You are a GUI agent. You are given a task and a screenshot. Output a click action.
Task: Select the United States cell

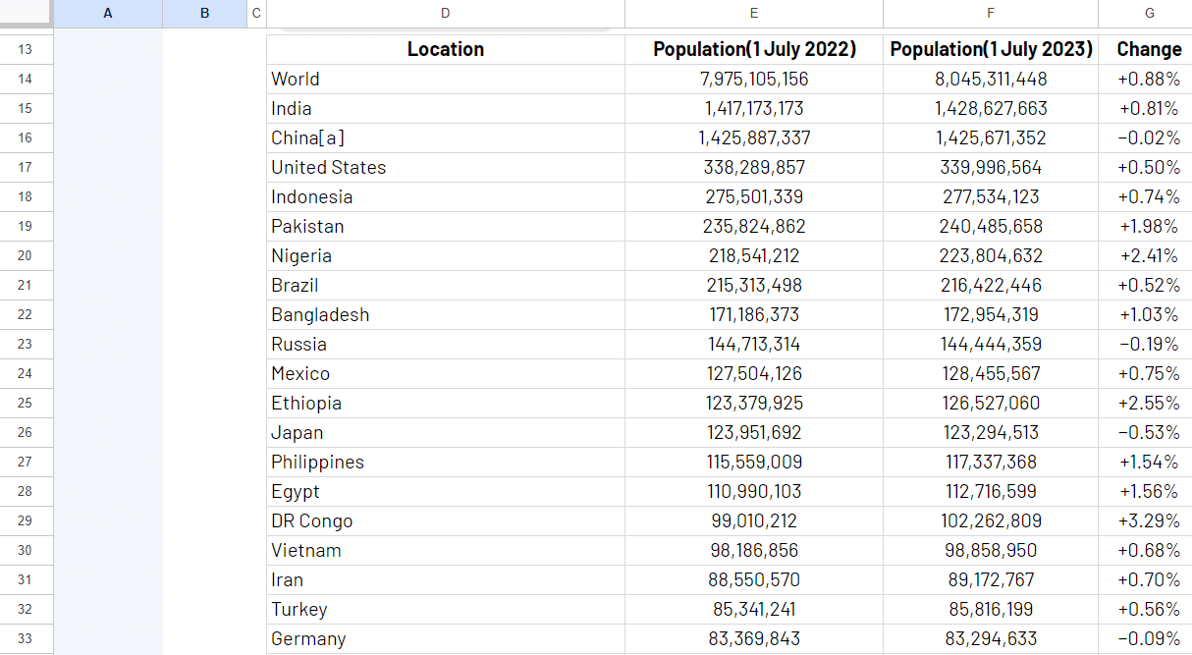[445, 167]
